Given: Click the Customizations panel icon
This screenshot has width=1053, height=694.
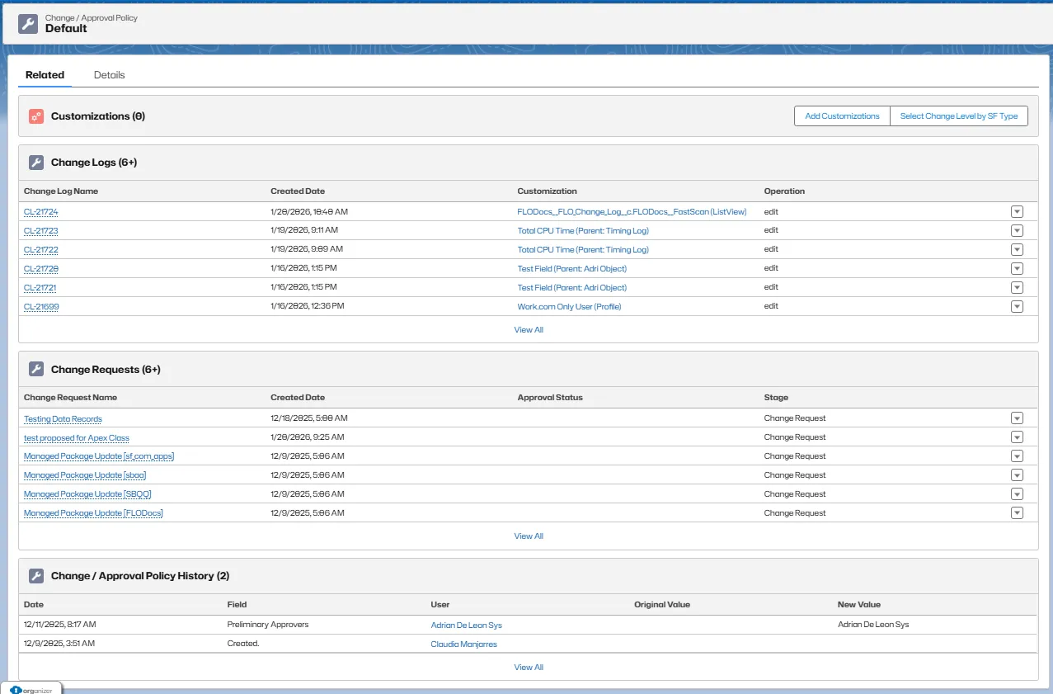Looking at the screenshot, I should [x=35, y=116].
